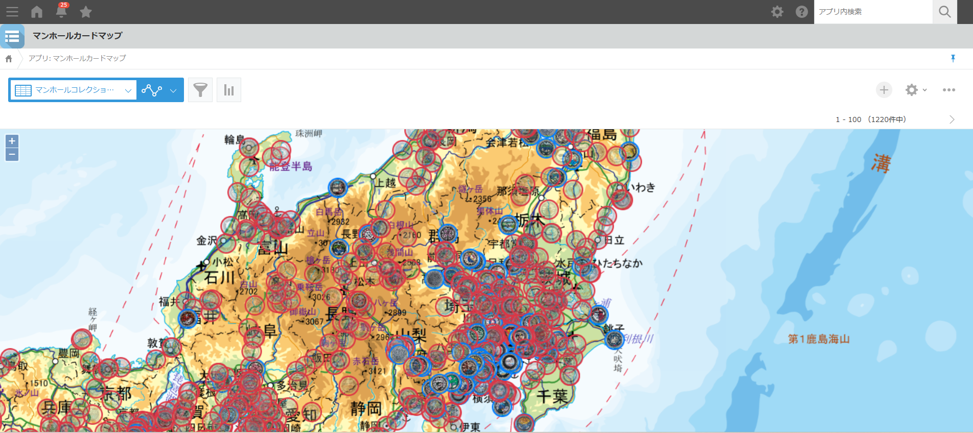Go to next page of records

[x=952, y=119]
